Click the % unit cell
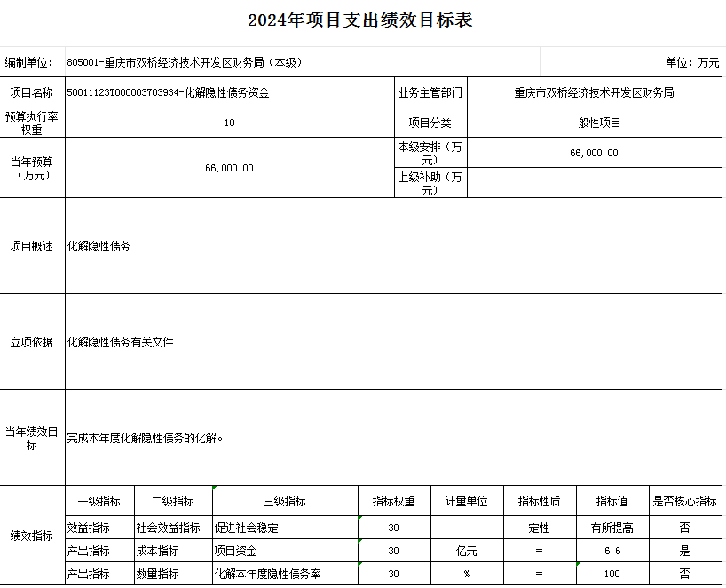The width and height of the screenshot is (726, 588). (467, 573)
